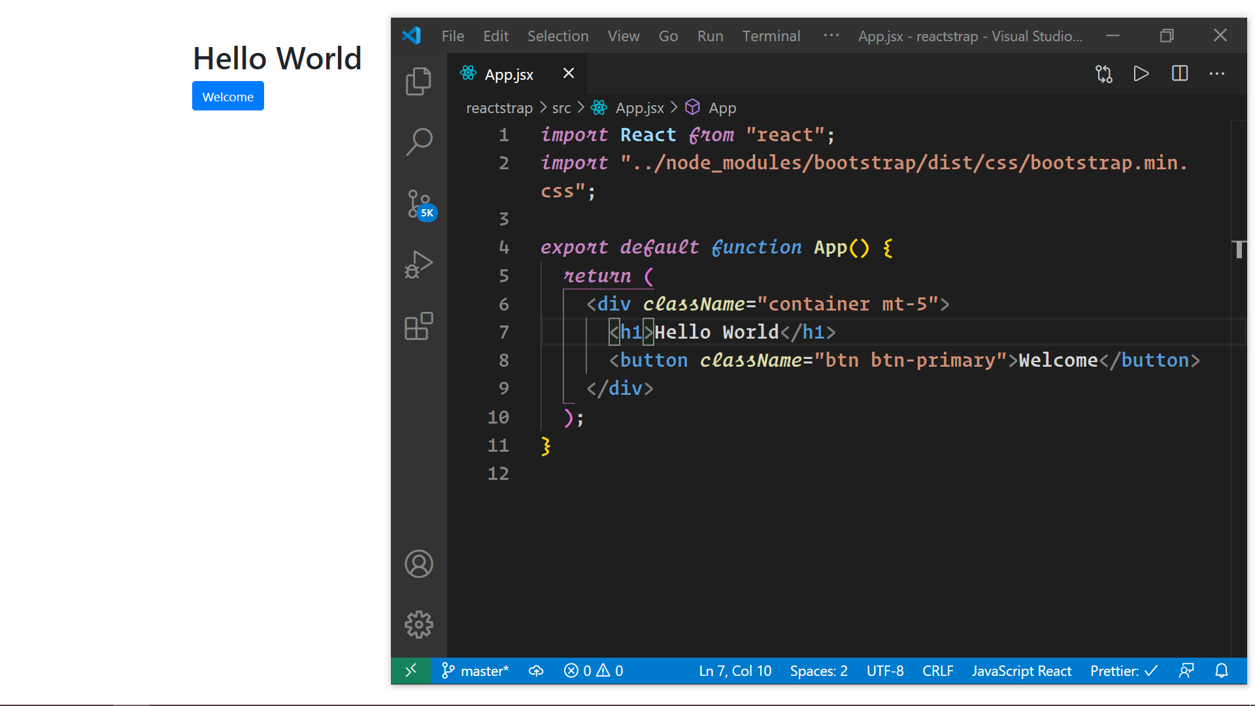Click the remote window indicator

click(x=411, y=671)
